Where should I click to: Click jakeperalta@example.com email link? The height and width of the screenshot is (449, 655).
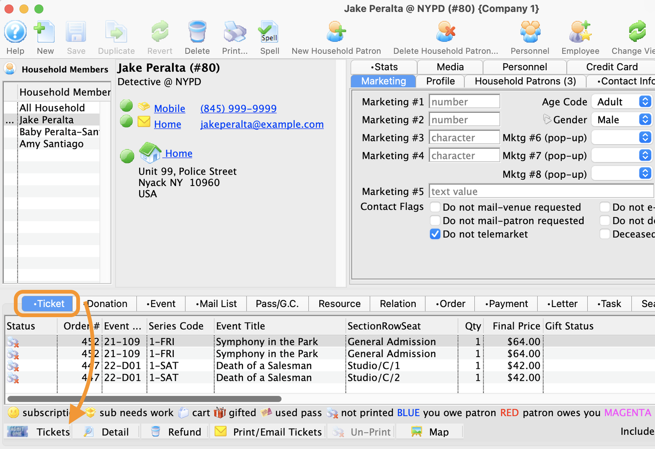[262, 124]
